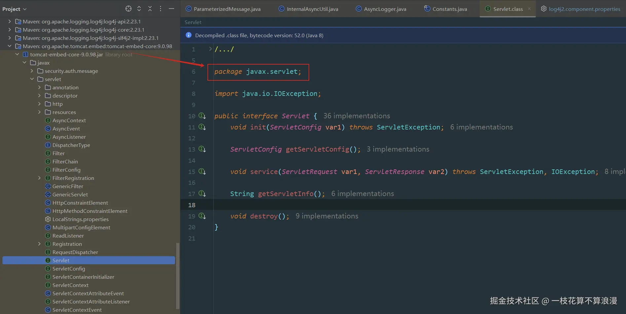
Task: Close the Servlet.class tab
Action: [529, 9]
